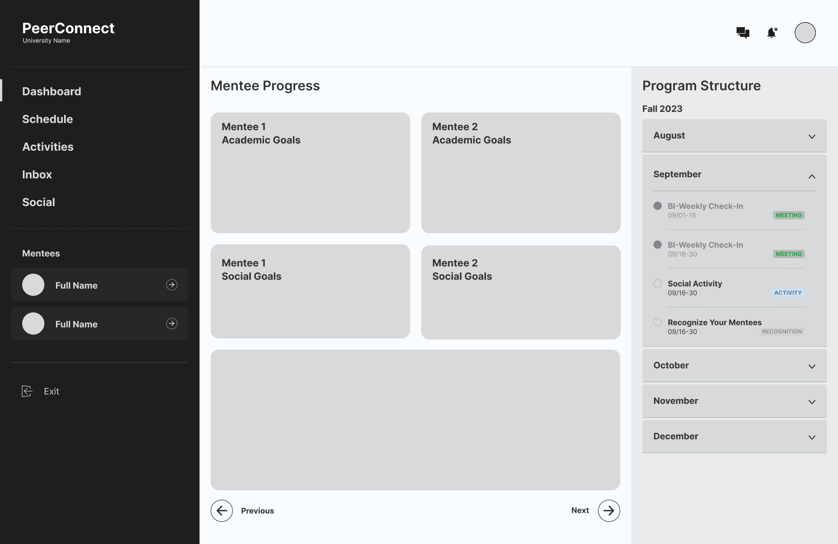Click the ACTIVITY tag badge
Screen dimensions: 838x544
788,293
